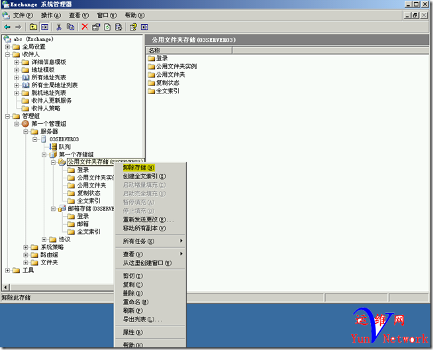
Task: Click the Up one level toolbar icon
Action: coord(33,27)
